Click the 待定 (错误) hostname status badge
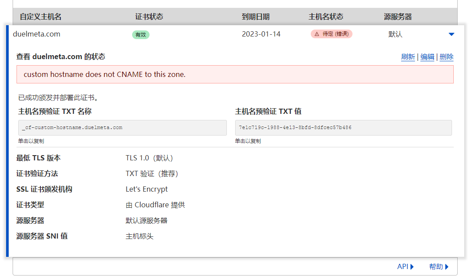 tap(332, 34)
